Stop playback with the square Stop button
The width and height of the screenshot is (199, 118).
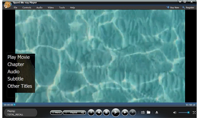tap(106, 113)
